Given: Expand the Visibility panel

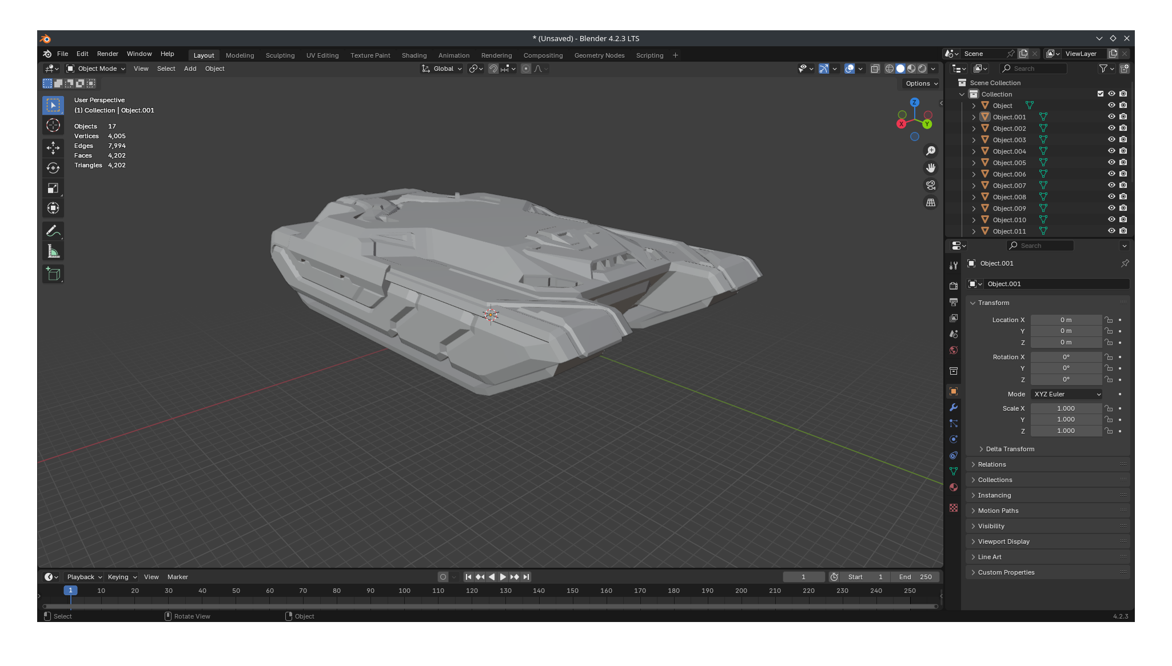Looking at the screenshot, I should pyautogui.click(x=991, y=526).
